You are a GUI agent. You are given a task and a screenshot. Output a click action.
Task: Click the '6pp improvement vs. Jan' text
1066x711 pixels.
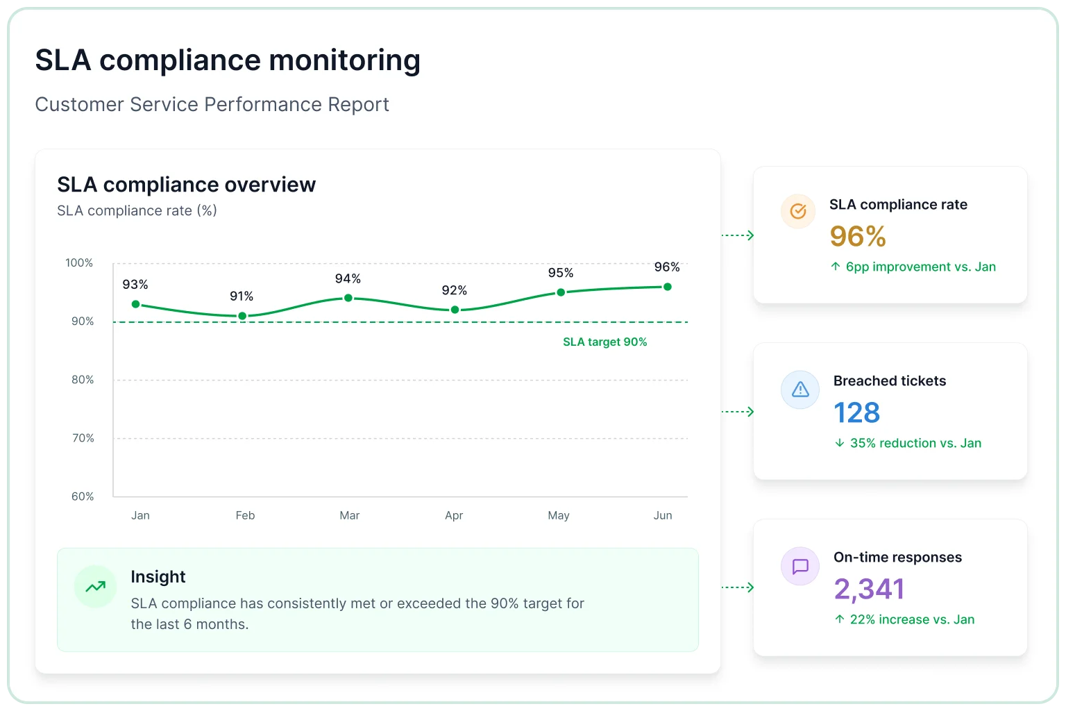point(921,267)
